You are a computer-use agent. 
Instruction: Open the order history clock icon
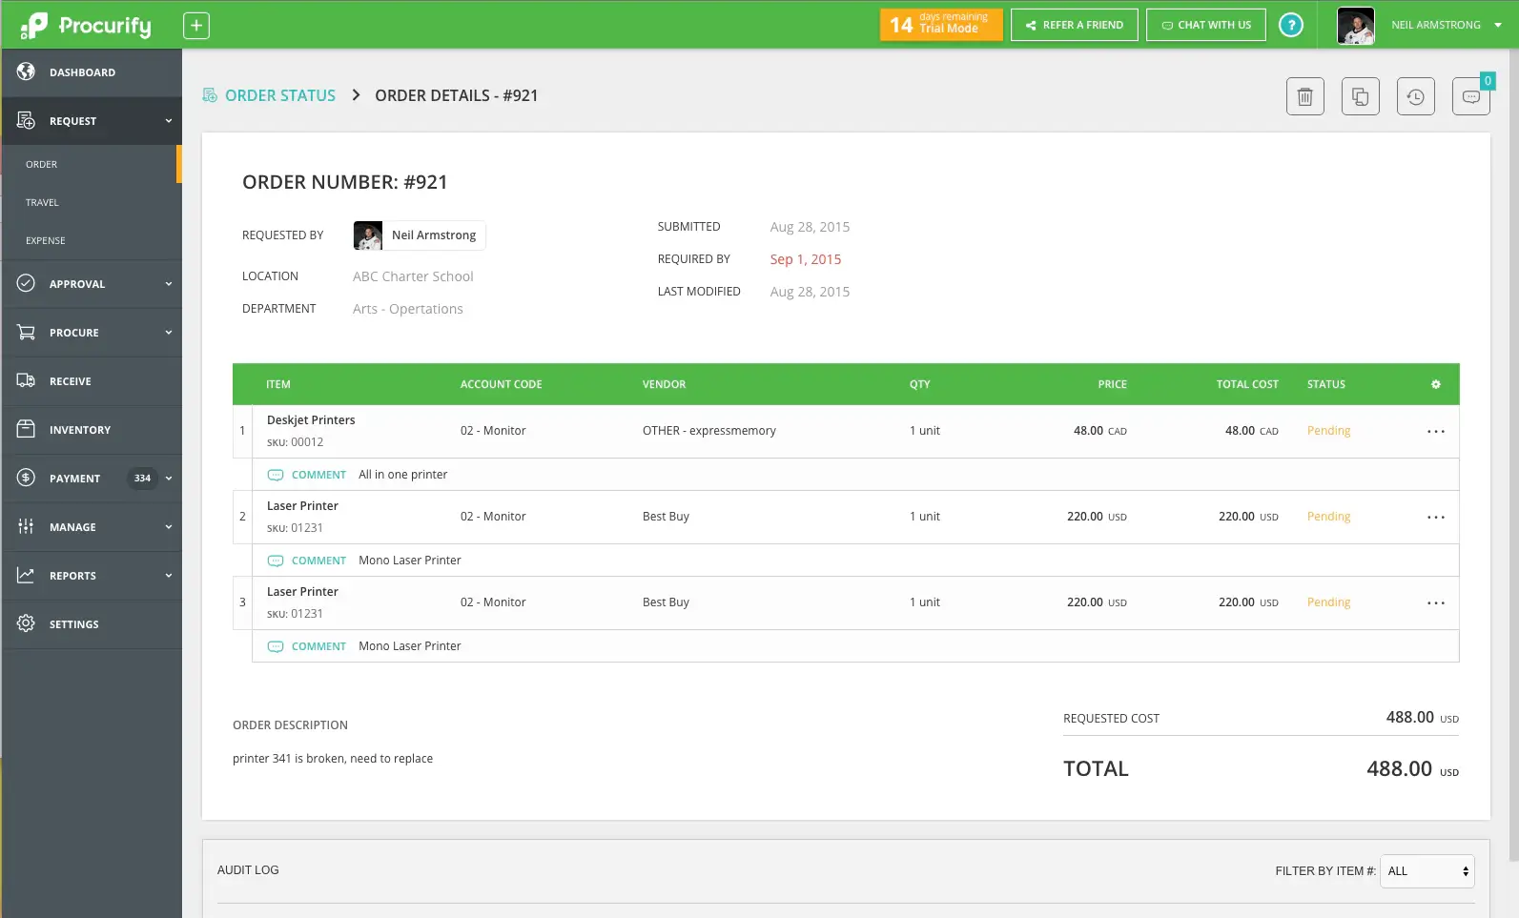1415,96
